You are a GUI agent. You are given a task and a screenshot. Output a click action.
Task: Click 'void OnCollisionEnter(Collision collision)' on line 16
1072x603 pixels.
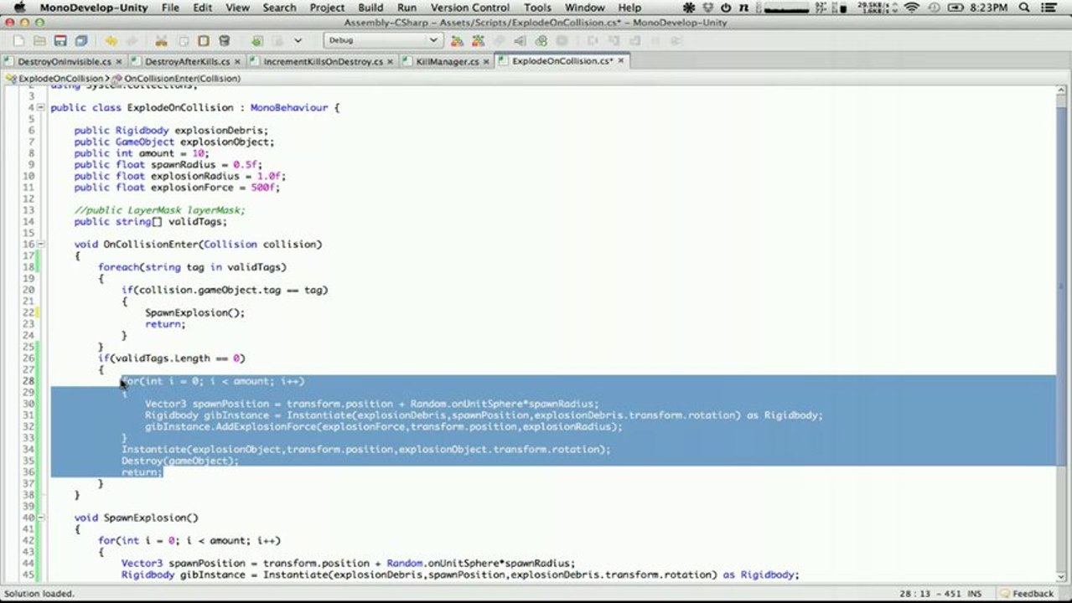(x=198, y=245)
